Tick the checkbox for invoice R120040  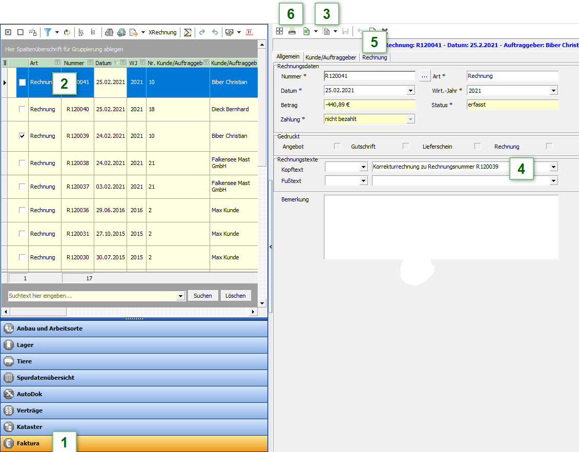click(x=22, y=109)
